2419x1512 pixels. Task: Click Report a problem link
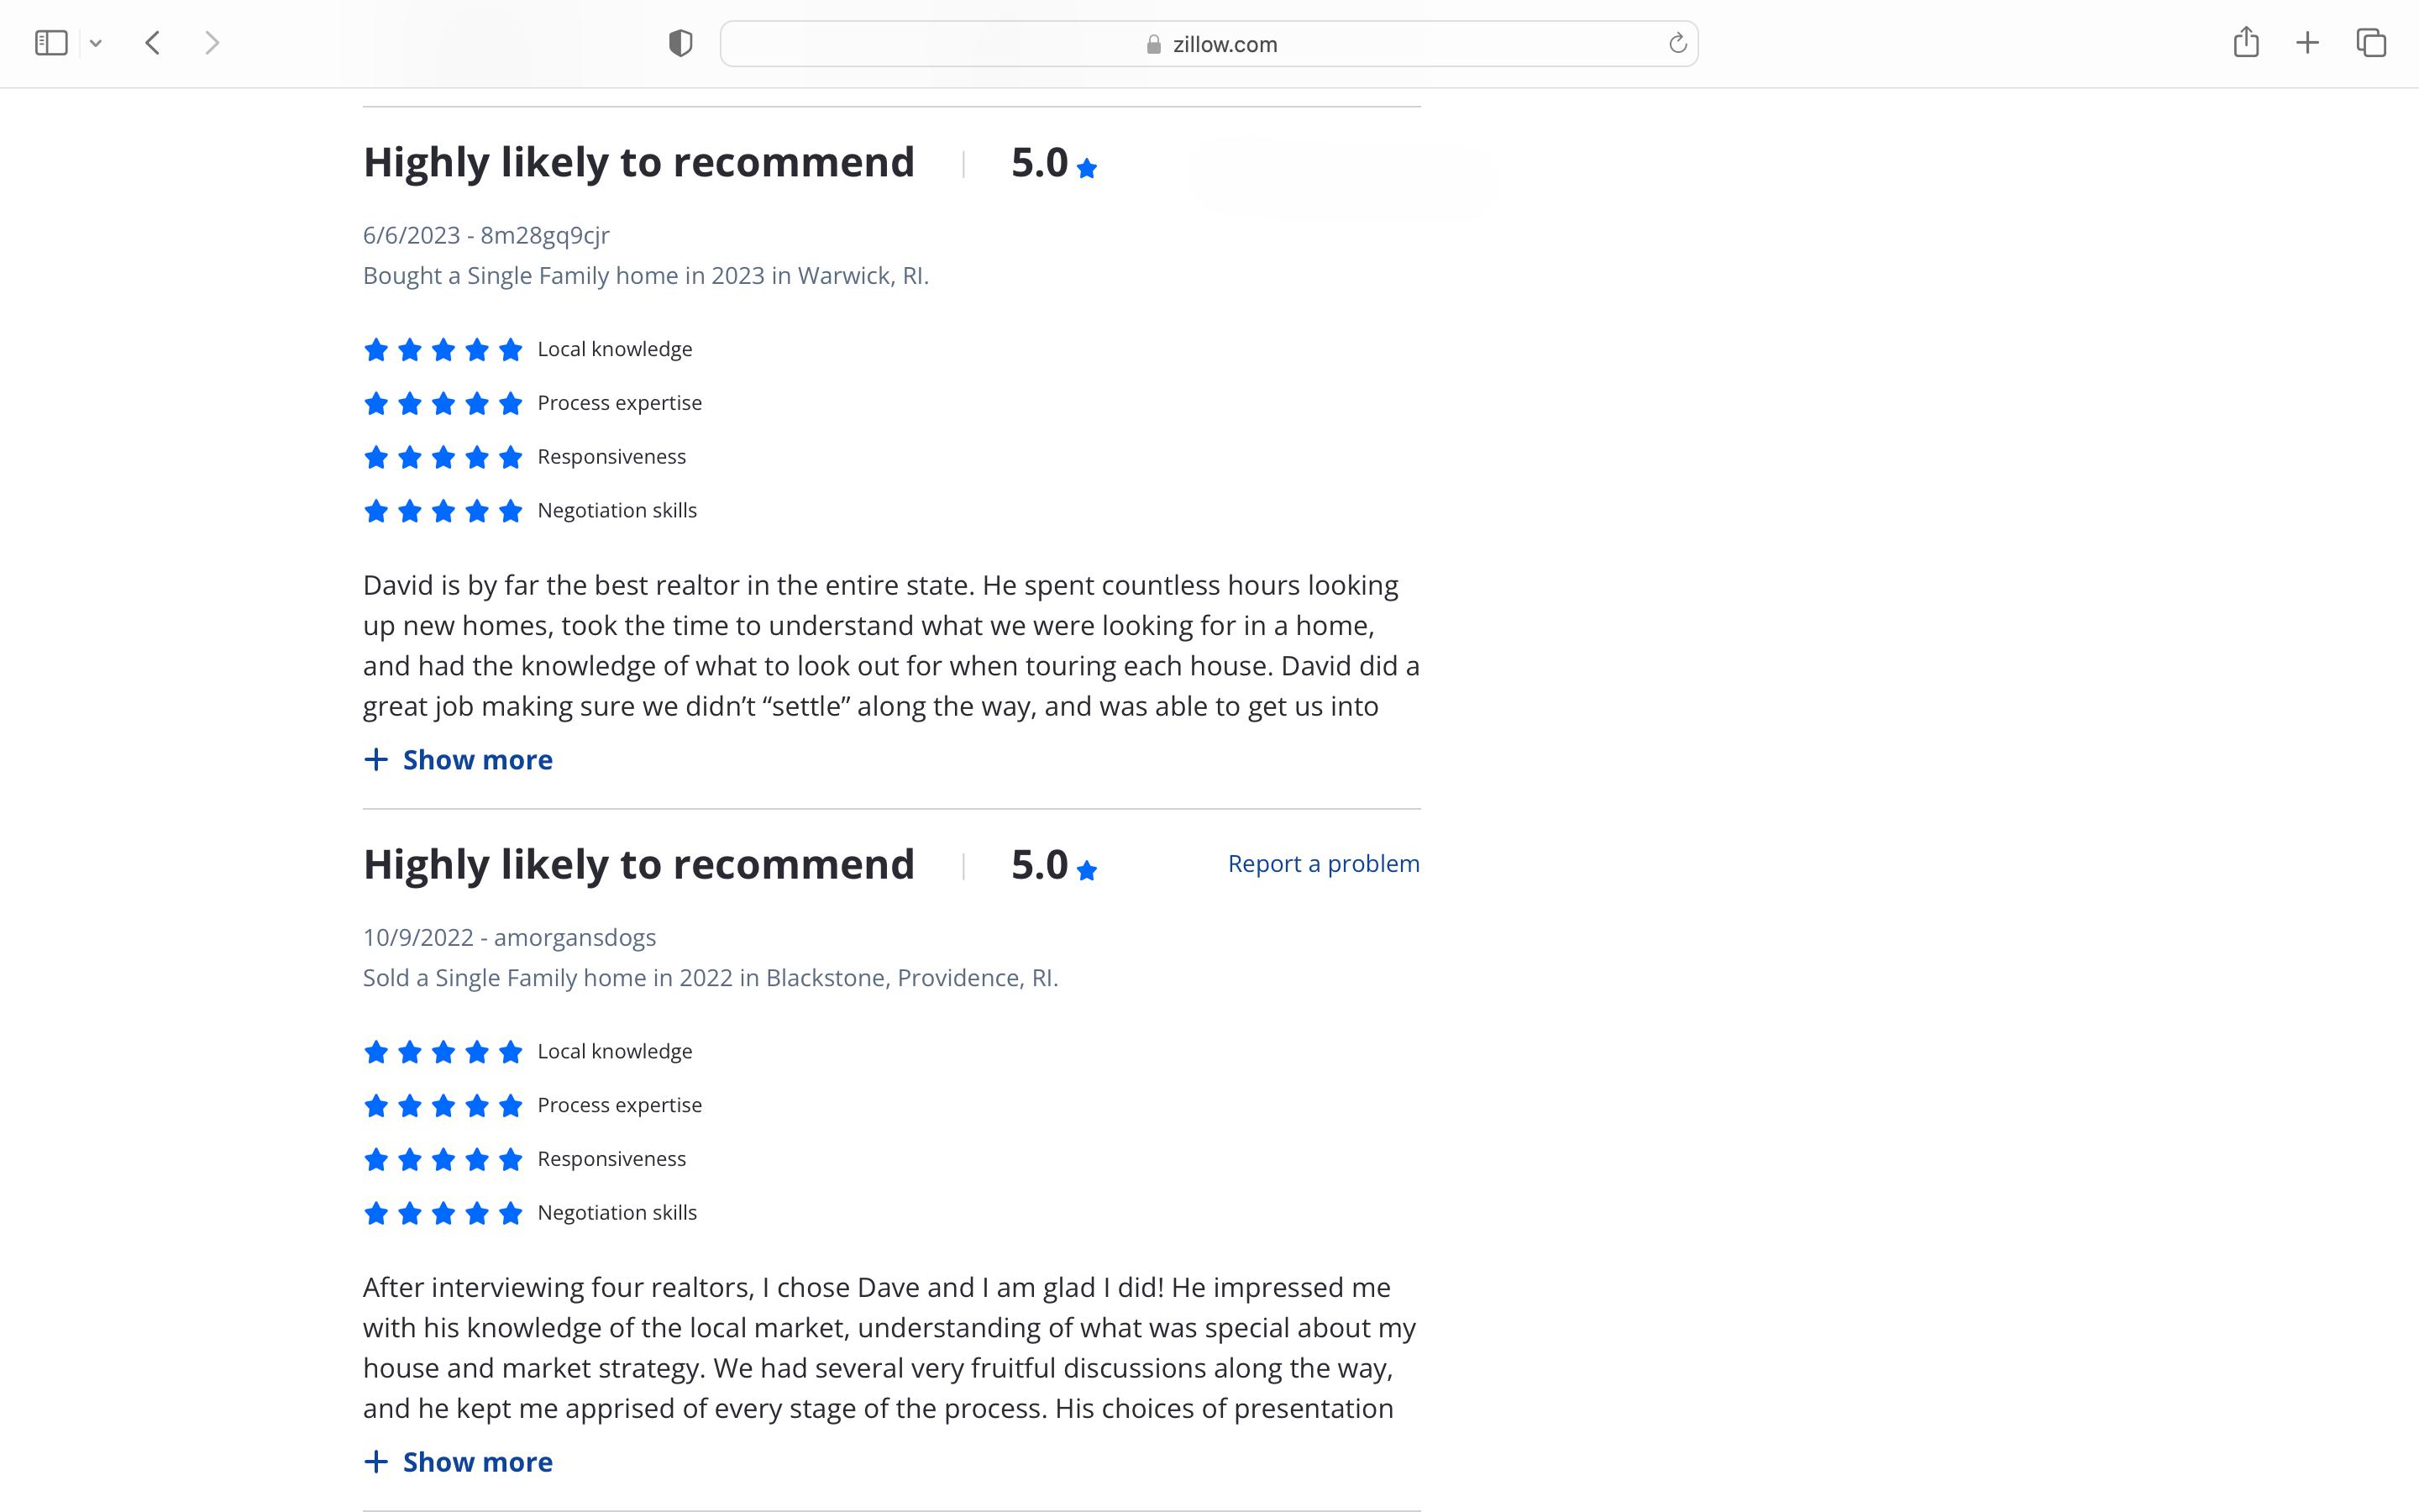[x=1324, y=864]
